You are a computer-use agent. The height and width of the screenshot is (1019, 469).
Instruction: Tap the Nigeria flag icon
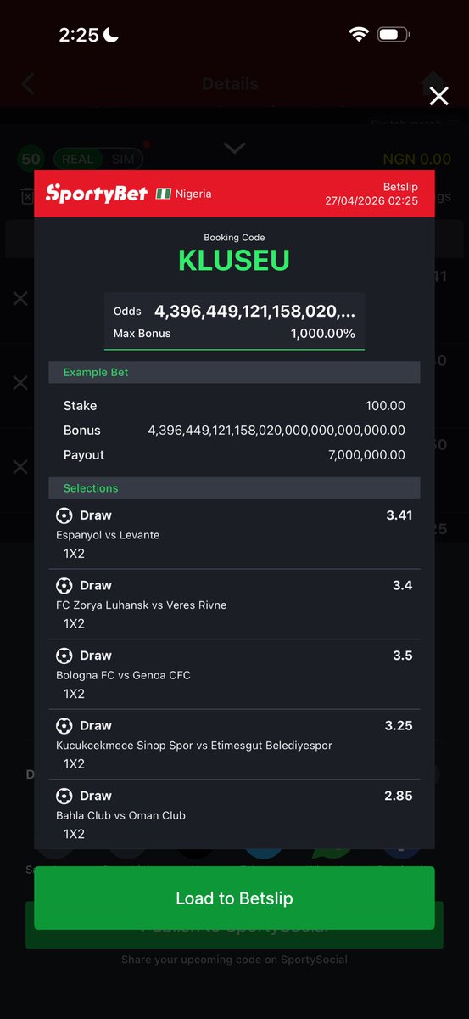tap(163, 194)
